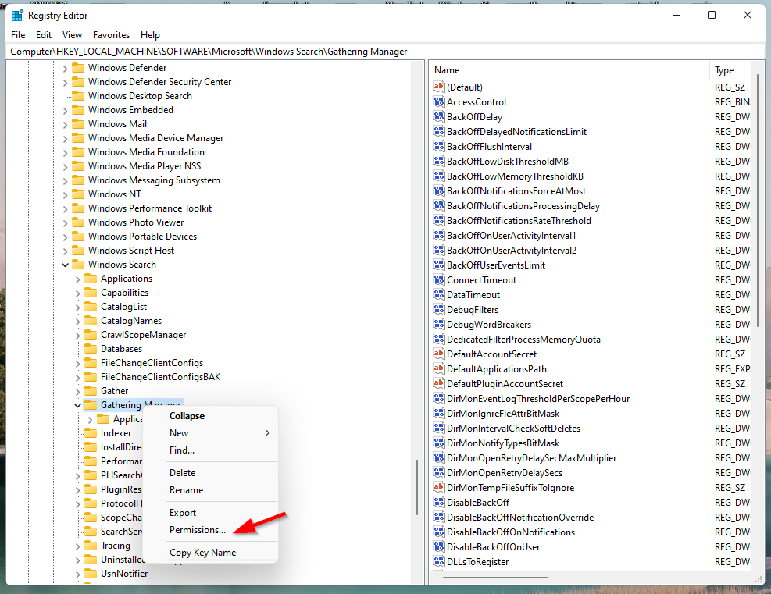Open the View menu

pyautogui.click(x=72, y=35)
